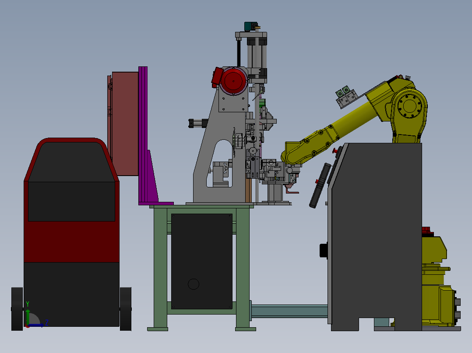The image size is (472, 353).
Task: Select the round flange on the robot shoulder joint
Action: coord(410,106)
